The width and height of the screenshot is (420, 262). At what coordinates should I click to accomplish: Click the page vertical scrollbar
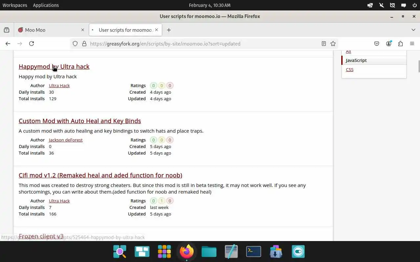[419, 66]
